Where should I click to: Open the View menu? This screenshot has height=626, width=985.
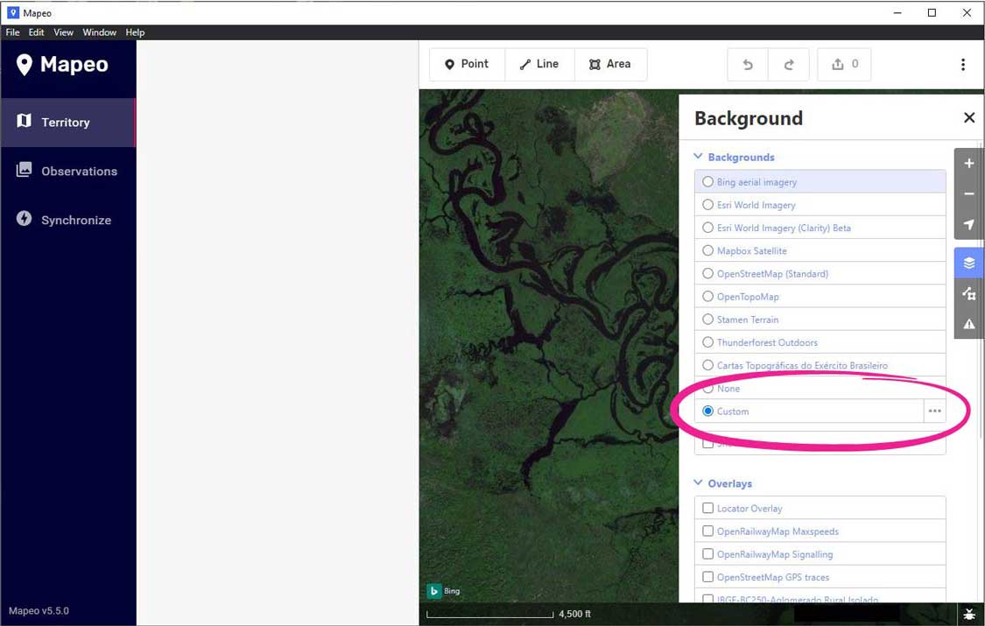[x=63, y=32]
